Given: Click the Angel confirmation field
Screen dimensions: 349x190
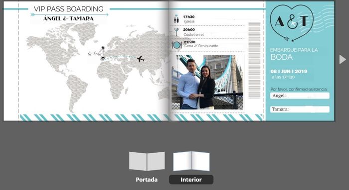Looking at the screenshot, I should [300, 95].
